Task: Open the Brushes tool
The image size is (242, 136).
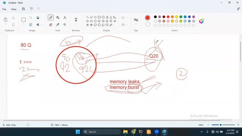Action: point(76,19)
